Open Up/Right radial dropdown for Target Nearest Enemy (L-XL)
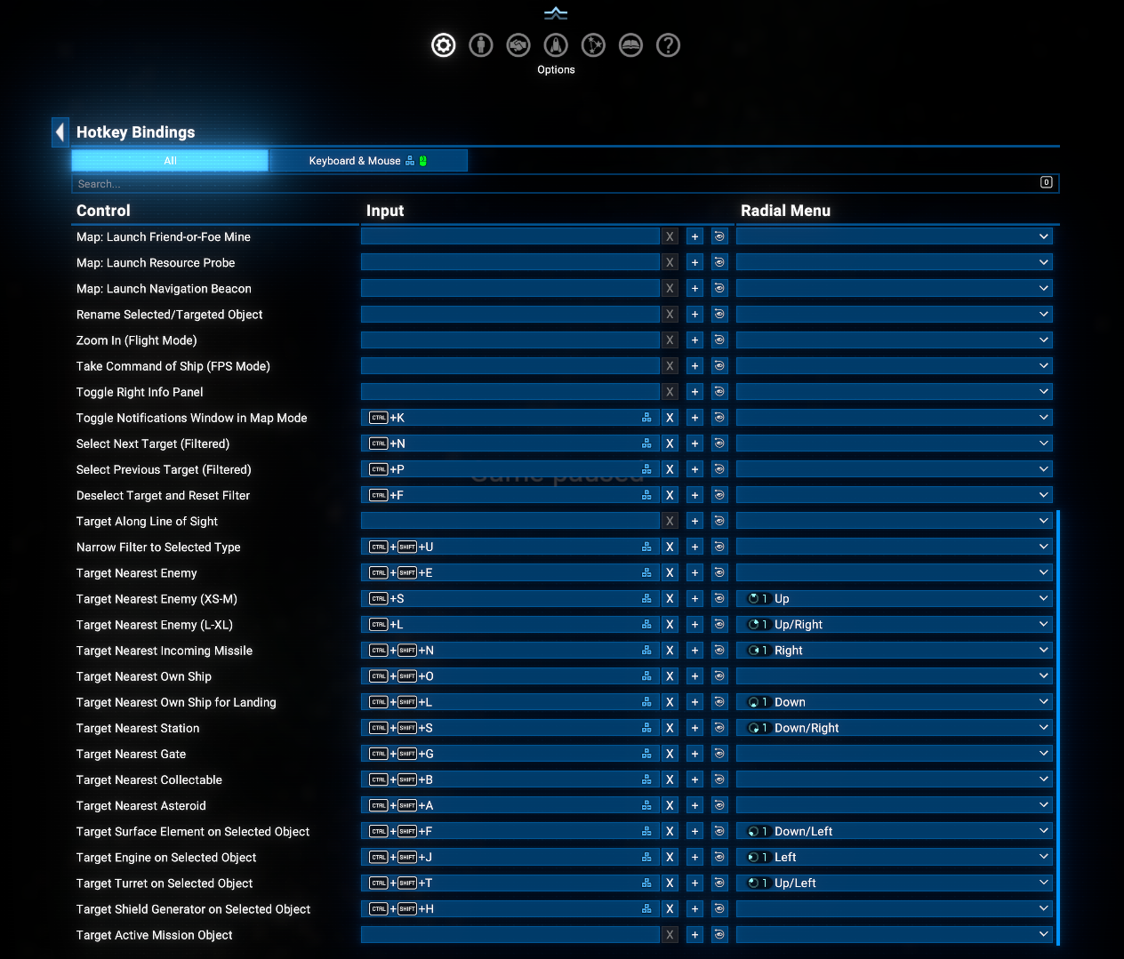The width and height of the screenshot is (1124, 959). point(895,625)
